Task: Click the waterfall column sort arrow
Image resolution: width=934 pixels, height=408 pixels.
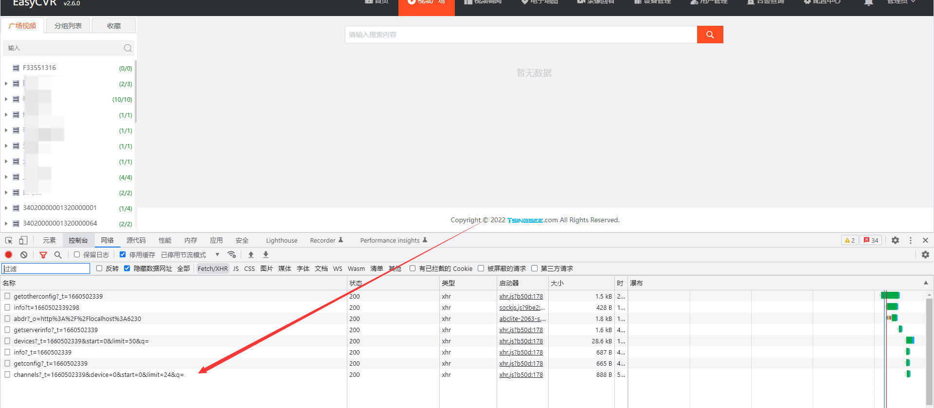Action: pyautogui.click(x=926, y=283)
